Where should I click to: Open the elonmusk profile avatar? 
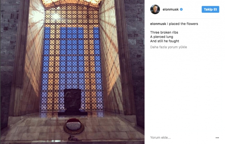[155, 9]
